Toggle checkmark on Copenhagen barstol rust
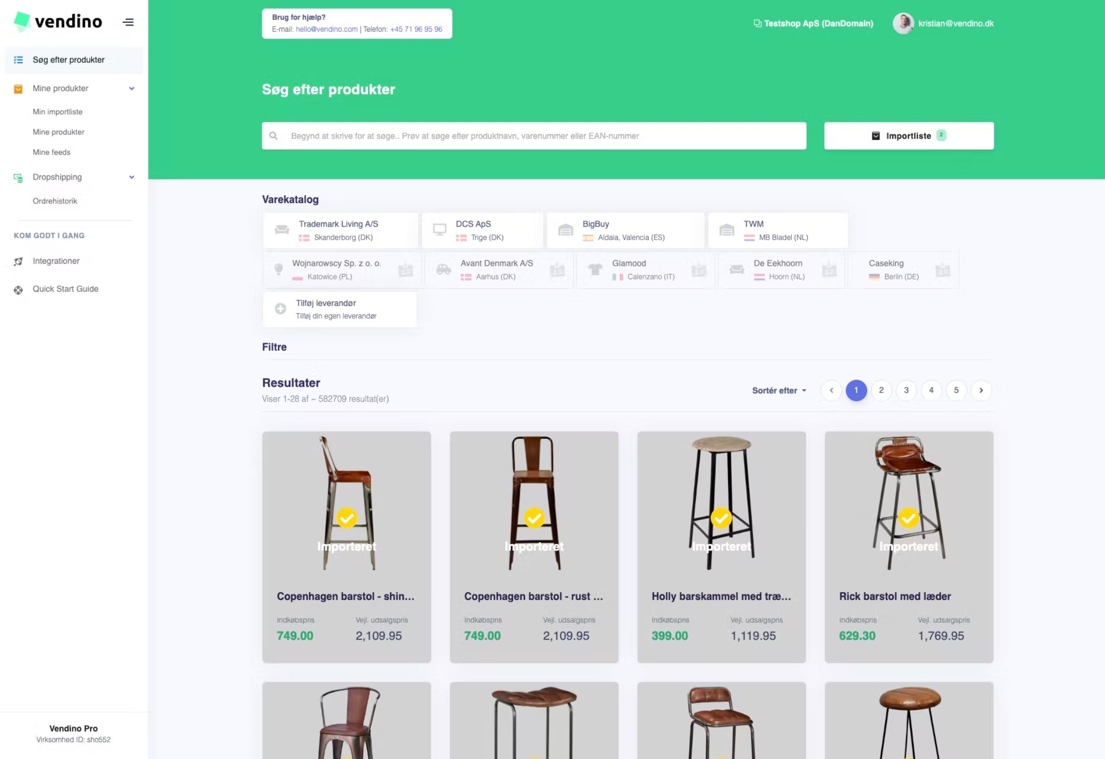 click(x=534, y=518)
